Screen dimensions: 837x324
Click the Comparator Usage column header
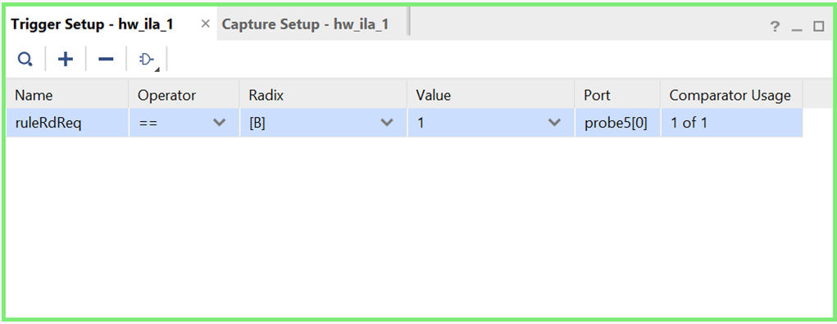[732, 96]
